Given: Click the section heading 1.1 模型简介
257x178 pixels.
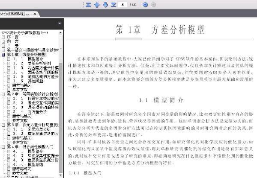Looking at the screenshot, I should pos(161,100).
